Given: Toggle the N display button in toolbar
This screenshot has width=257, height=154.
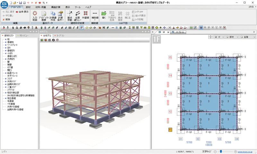Looking at the screenshot, I should point(205,28).
